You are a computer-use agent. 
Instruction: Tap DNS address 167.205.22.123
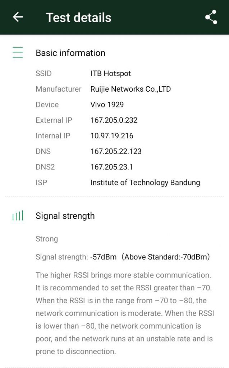pyautogui.click(x=116, y=151)
